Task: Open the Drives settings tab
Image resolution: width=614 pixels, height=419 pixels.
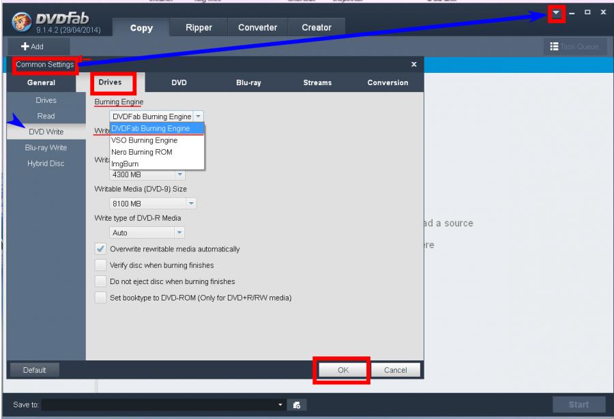Action: pos(110,82)
